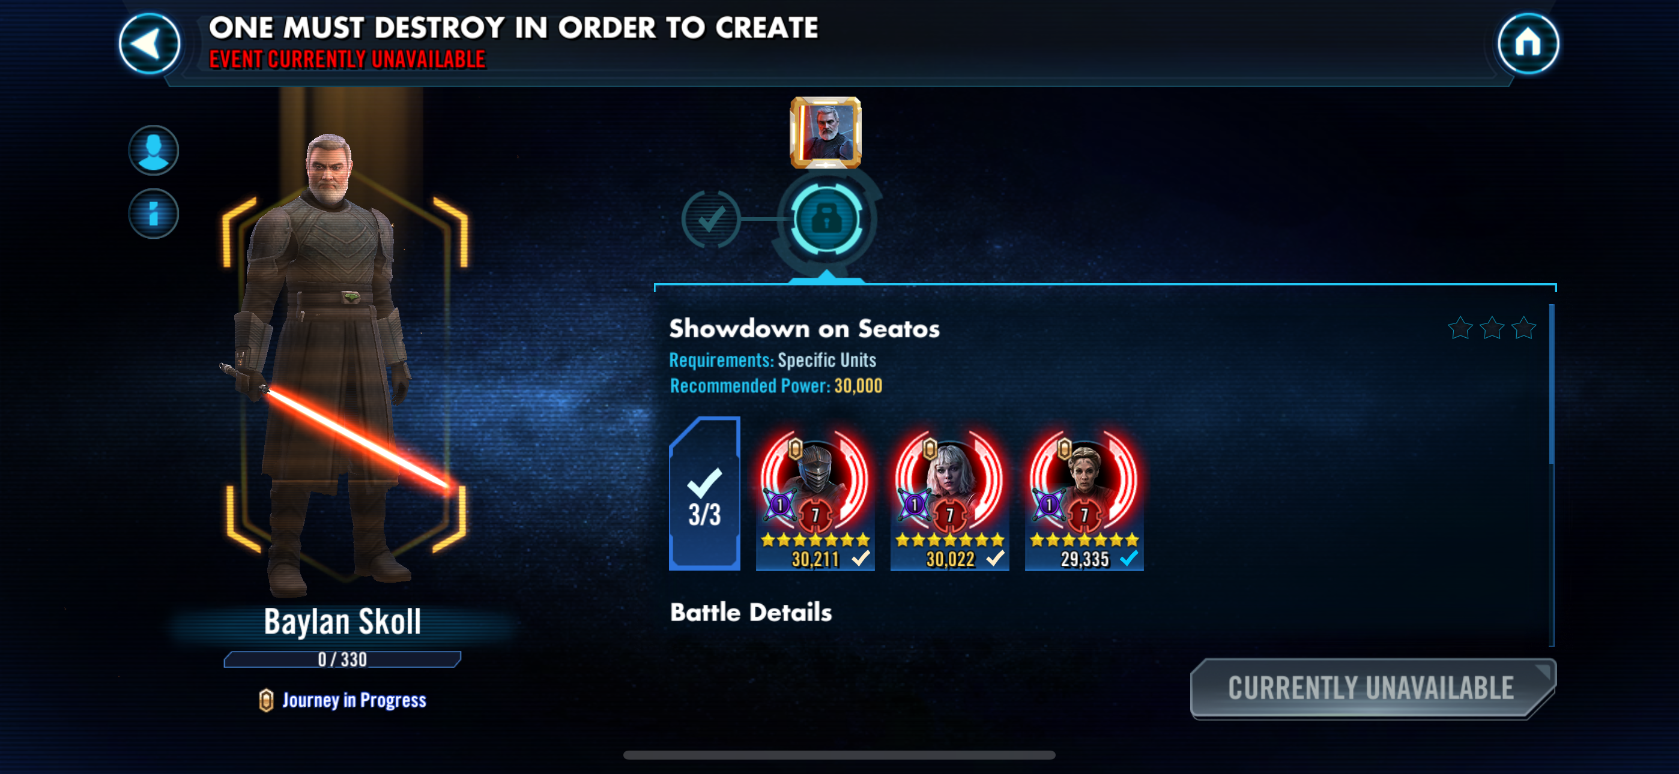Open the info icon under the profile
The width and height of the screenshot is (1679, 774).
click(153, 214)
